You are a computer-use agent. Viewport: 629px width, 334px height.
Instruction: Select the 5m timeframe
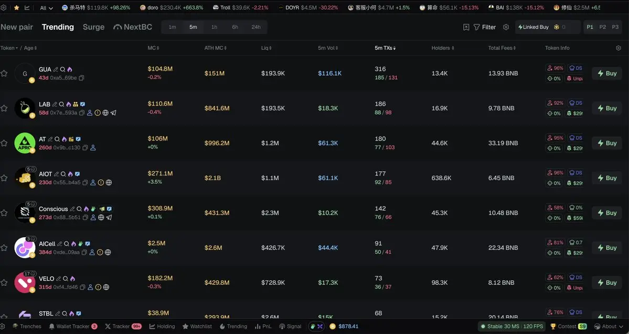pos(194,27)
